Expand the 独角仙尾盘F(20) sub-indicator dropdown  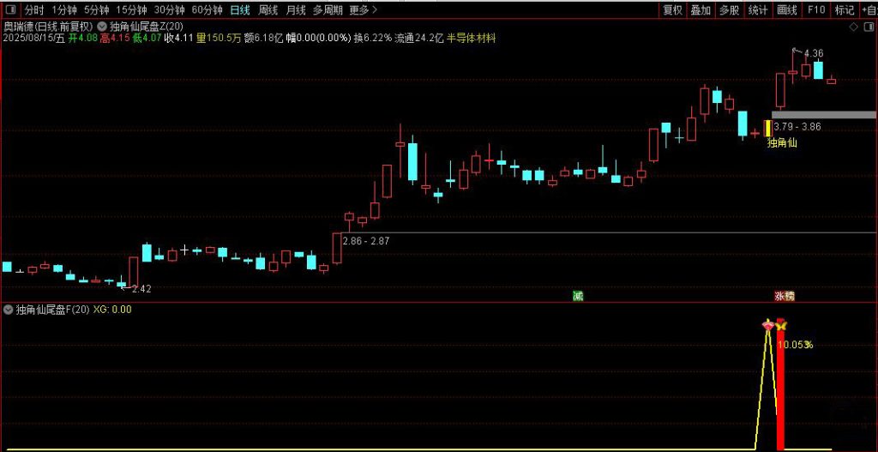pos(9,310)
